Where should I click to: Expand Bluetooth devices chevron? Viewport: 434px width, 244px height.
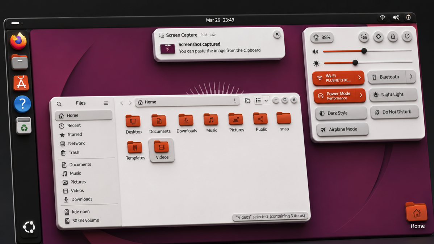411,76
